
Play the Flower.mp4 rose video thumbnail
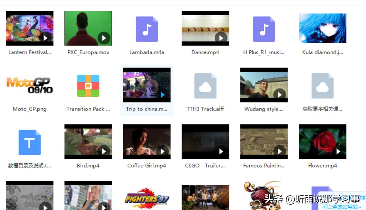323,142
